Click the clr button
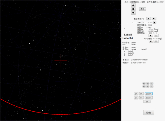The width and height of the screenshot is (165, 121). 147,102
